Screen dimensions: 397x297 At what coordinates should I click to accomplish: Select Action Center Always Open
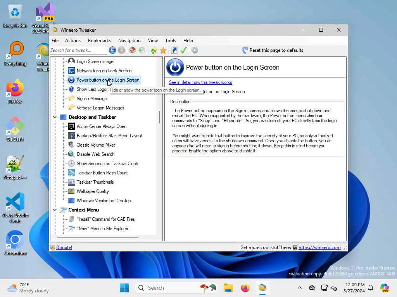pos(97,126)
